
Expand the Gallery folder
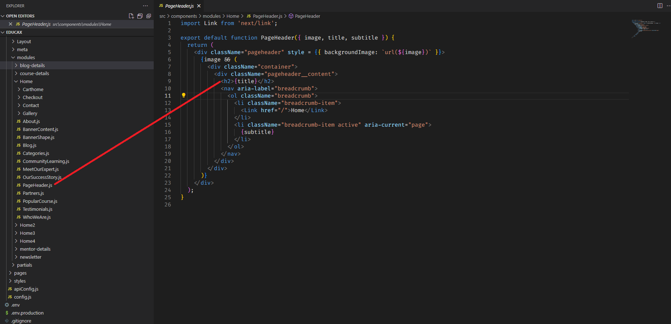30,113
